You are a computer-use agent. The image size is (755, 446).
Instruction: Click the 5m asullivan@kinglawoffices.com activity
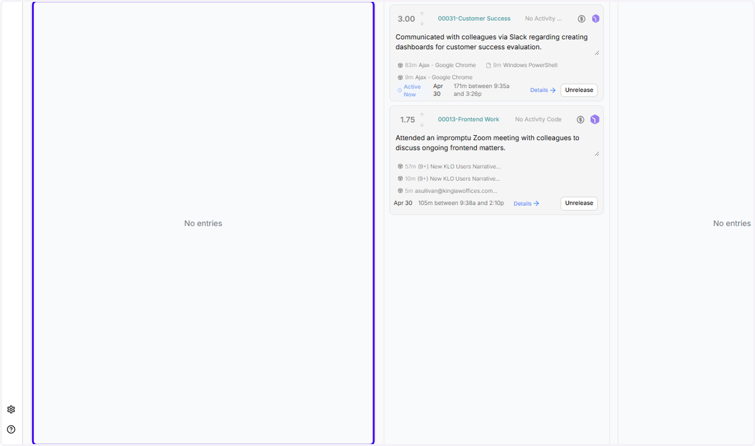[x=447, y=191]
